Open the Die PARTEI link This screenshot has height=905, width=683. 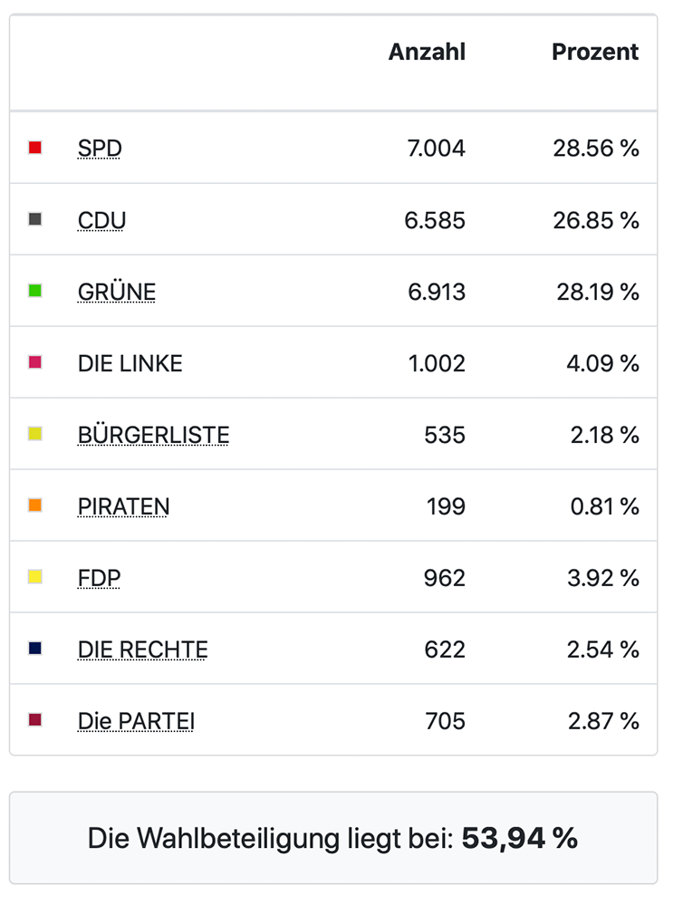tap(136, 721)
